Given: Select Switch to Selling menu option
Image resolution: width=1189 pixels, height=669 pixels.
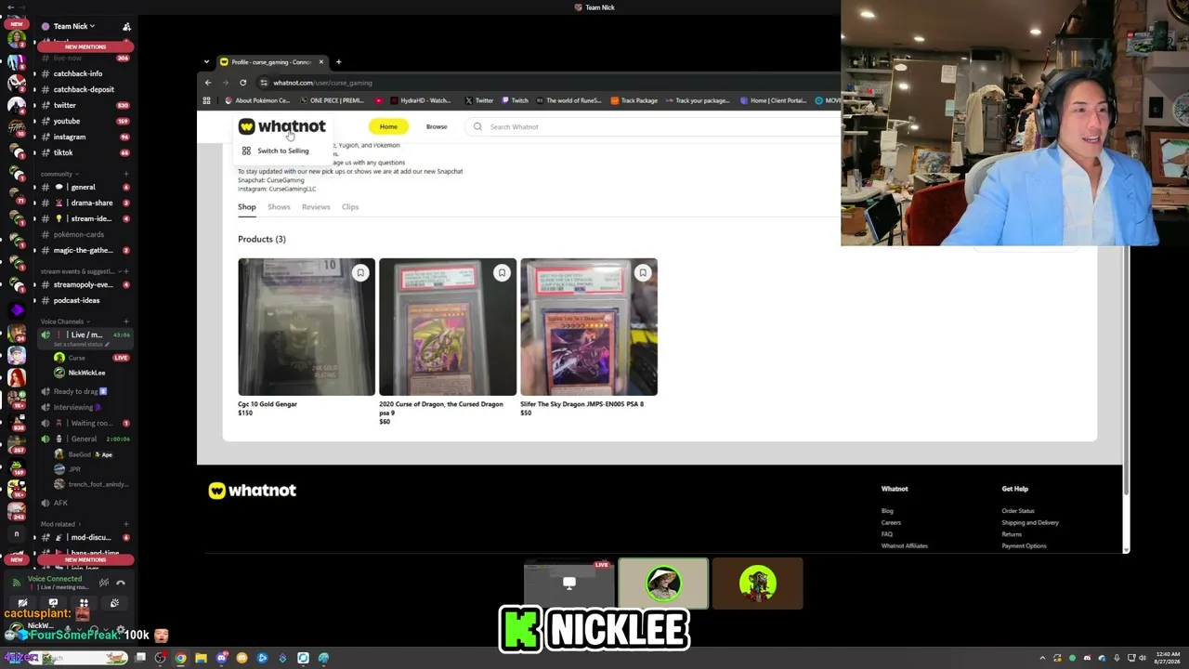Looking at the screenshot, I should [275, 151].
